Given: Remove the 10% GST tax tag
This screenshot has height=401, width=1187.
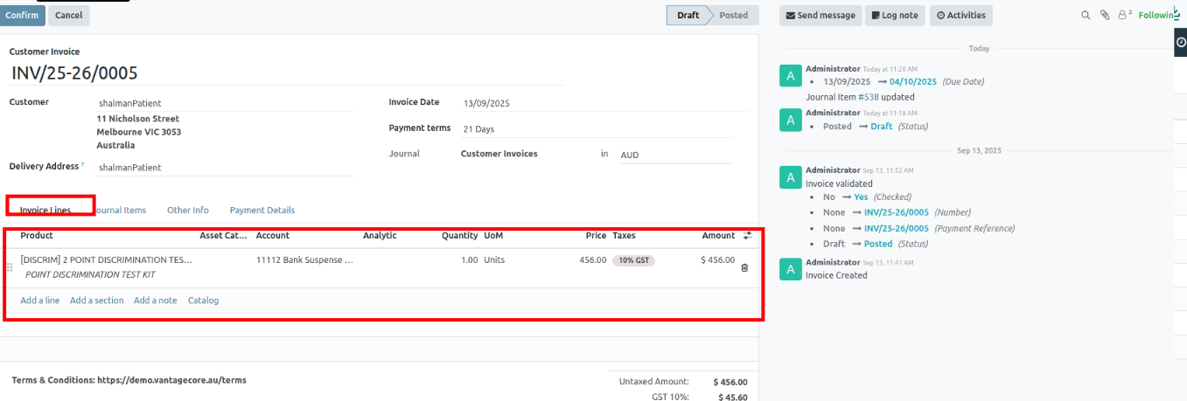Looking at the screenshot, I should pos(633,260).
